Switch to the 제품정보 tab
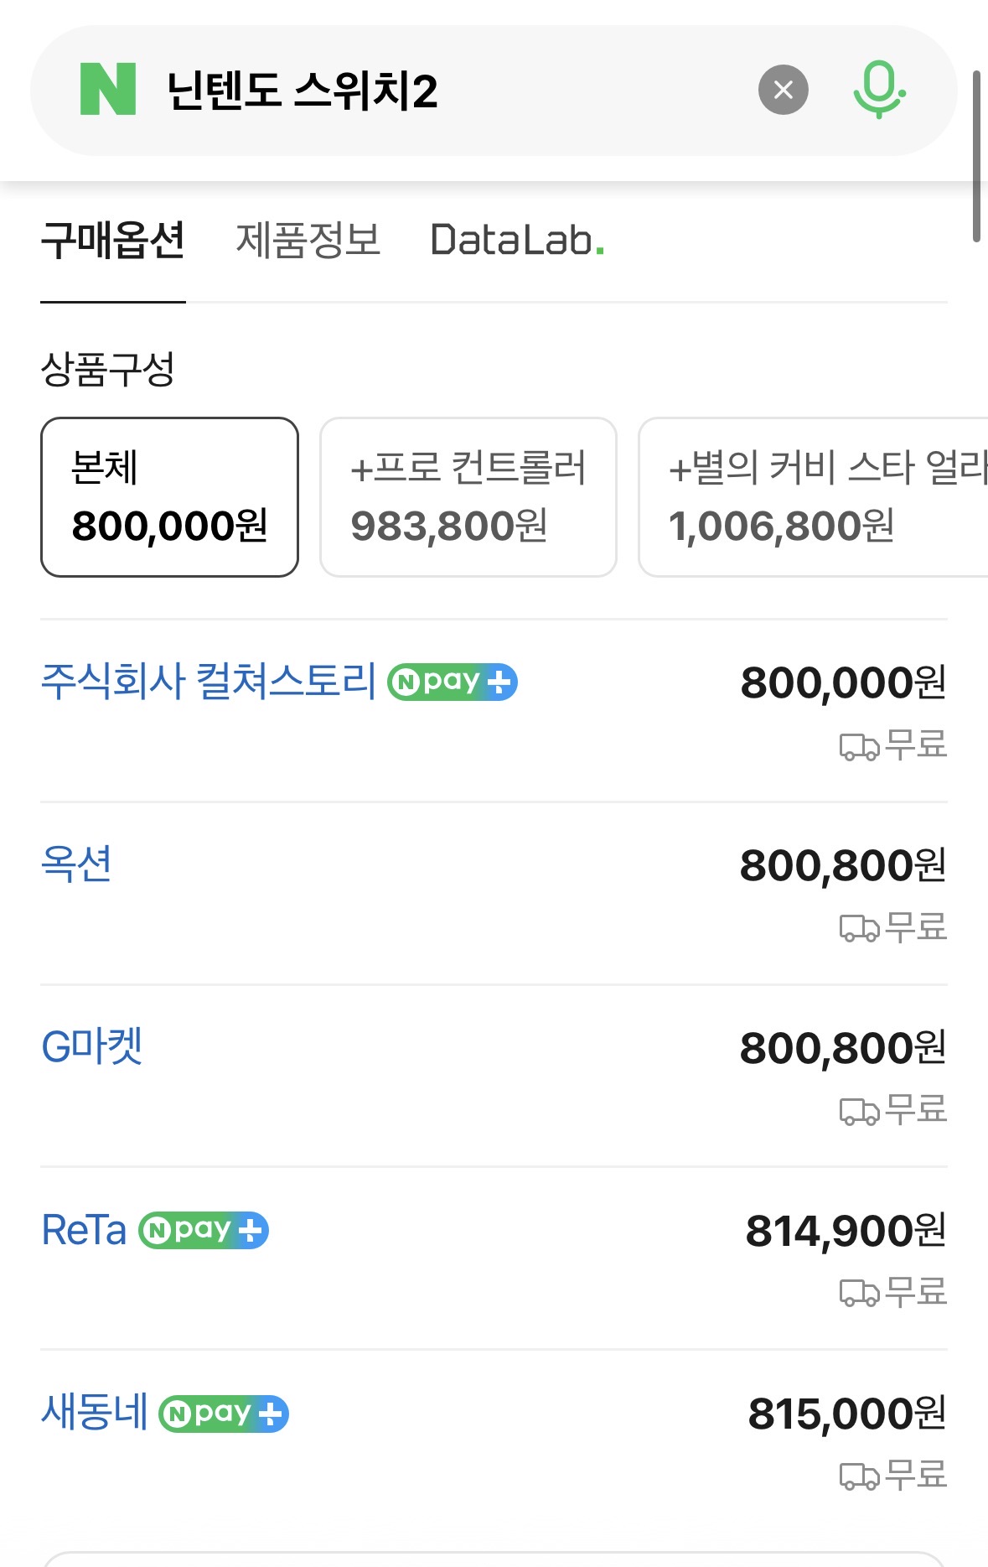Viewport: 988px width, 1567px height. pos(308,241)
